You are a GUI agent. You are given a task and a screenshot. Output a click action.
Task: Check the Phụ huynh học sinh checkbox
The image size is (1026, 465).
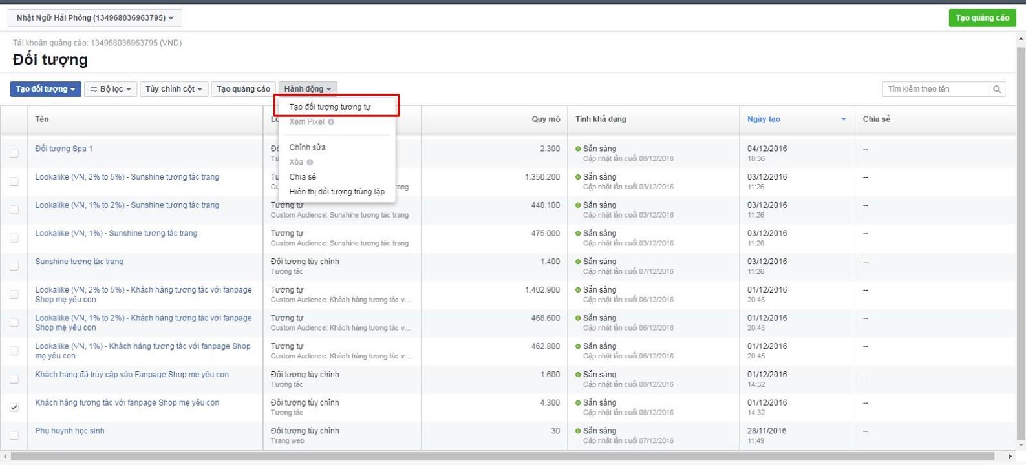tap(14, 435)
